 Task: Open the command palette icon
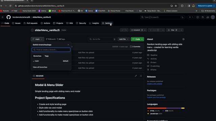183,17
